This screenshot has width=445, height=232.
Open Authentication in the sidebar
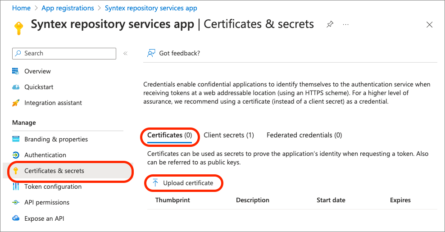(45, 155)
